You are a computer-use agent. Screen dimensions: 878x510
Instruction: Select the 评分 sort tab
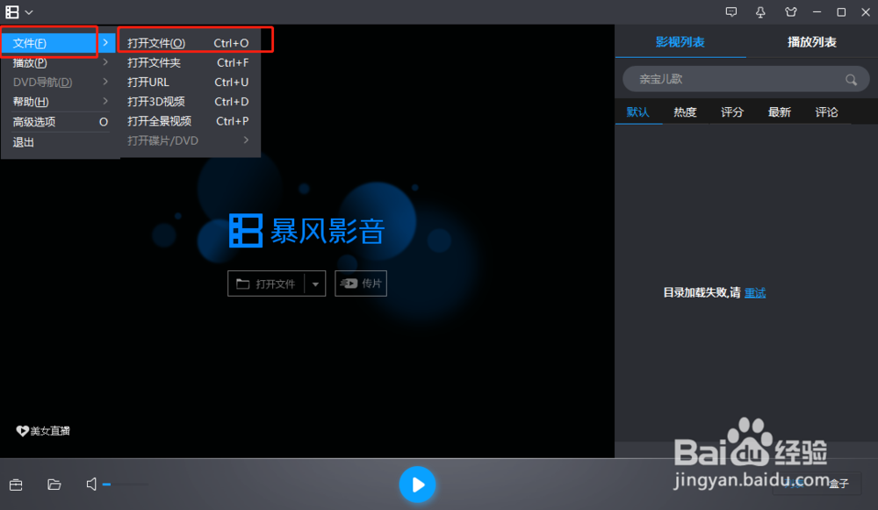(732, 112)
